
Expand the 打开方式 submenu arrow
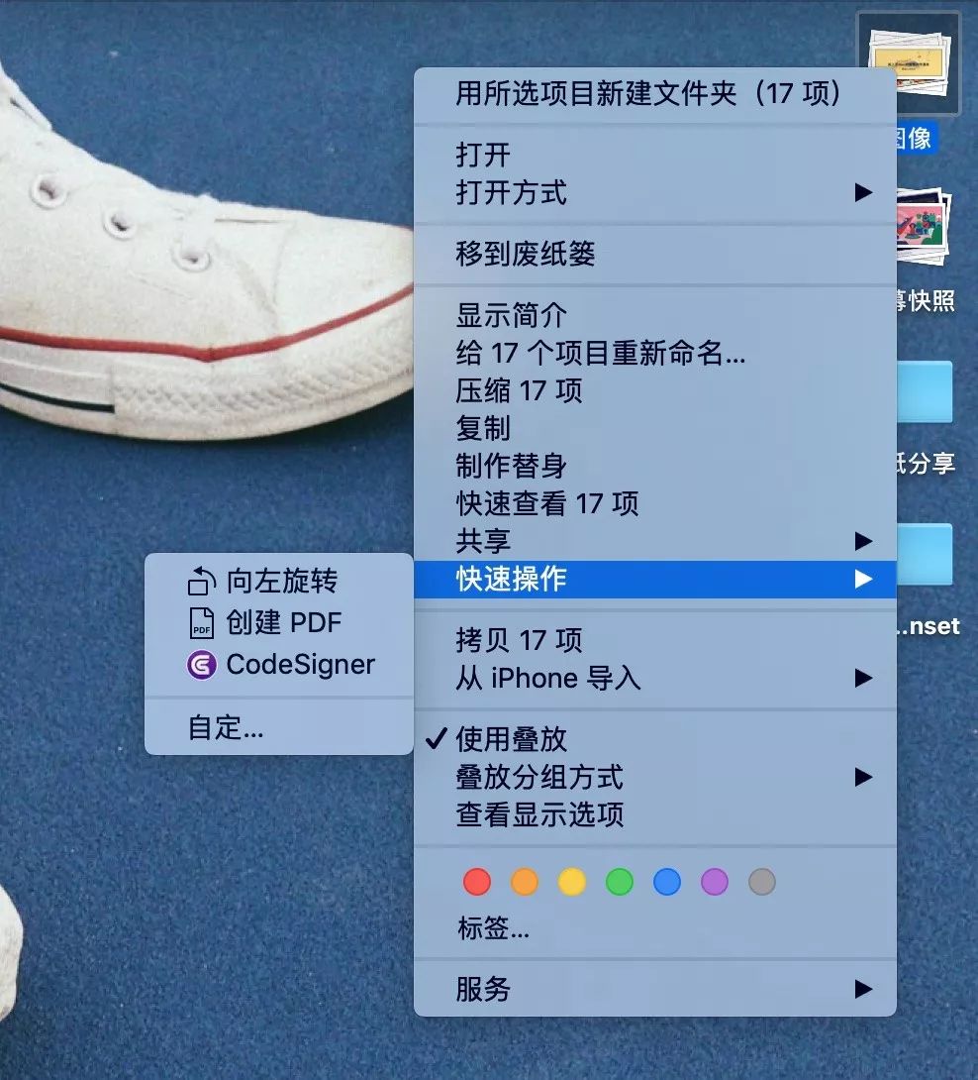(863, 192)
